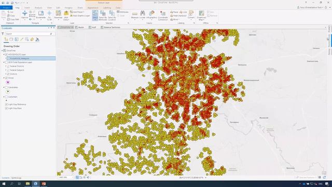List by Selection icon

17,39
